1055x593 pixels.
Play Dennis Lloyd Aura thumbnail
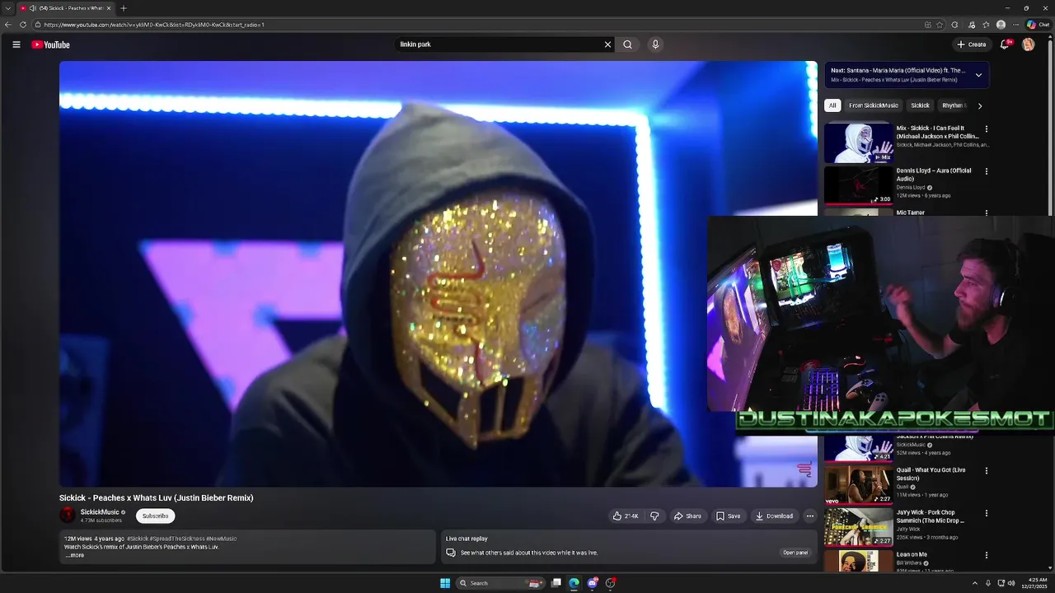[x=858, y=185]
